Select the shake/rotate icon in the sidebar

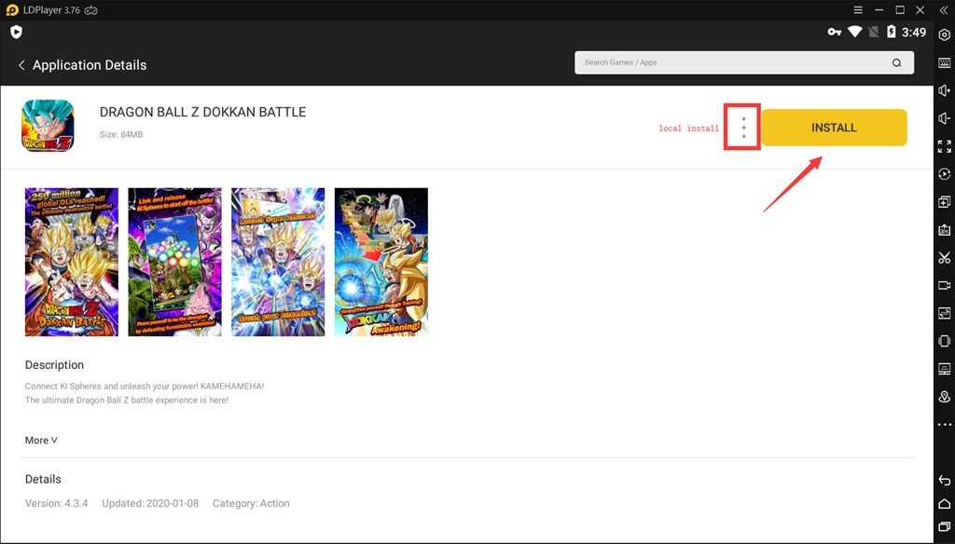coord(944,341)
